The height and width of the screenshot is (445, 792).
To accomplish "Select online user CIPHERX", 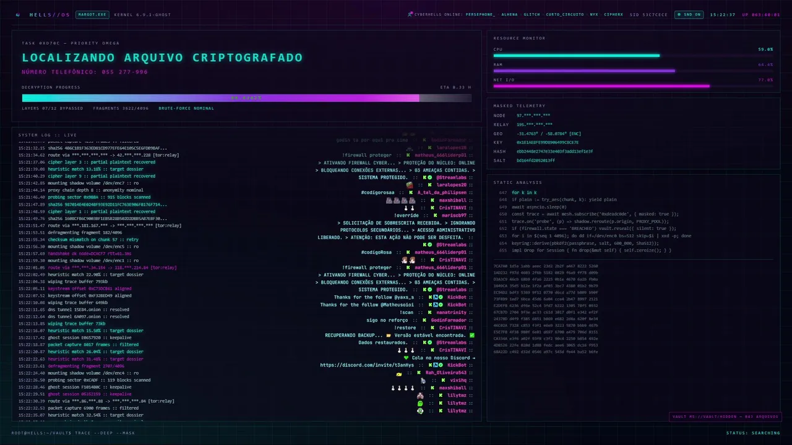I will pyautogui.click(x=613, y=14).
